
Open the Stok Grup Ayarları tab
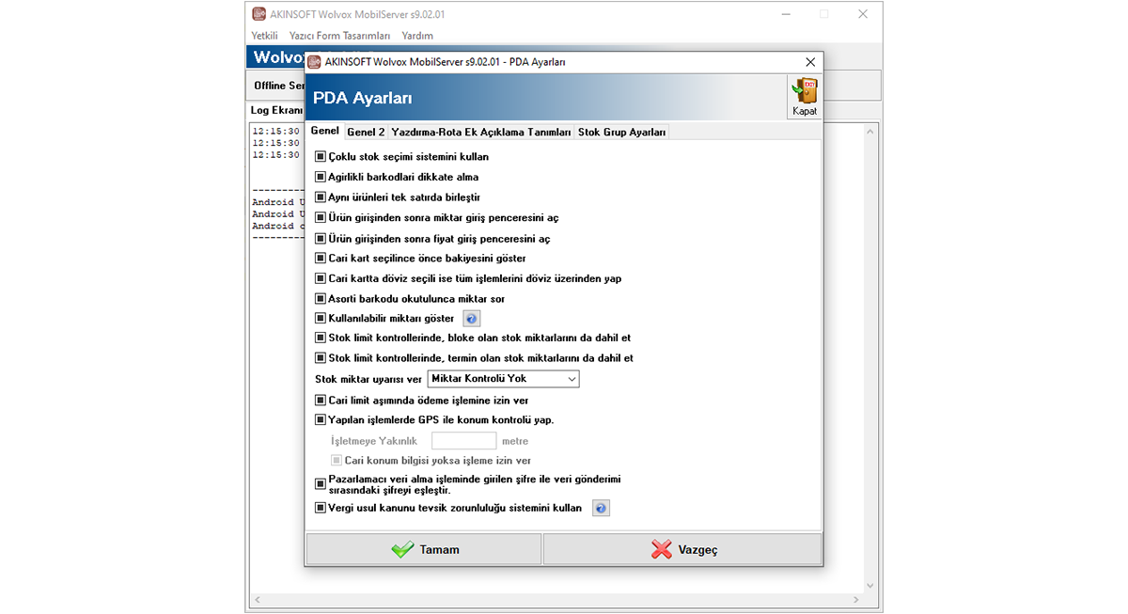(x=621, y=133)
